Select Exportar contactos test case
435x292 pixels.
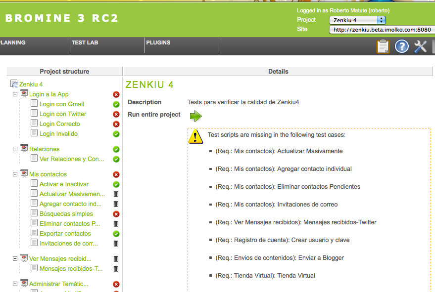[65, 234]
